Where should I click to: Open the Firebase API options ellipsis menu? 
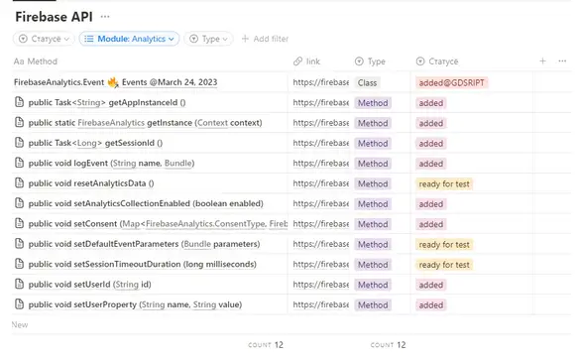click(x=105, y=17)
